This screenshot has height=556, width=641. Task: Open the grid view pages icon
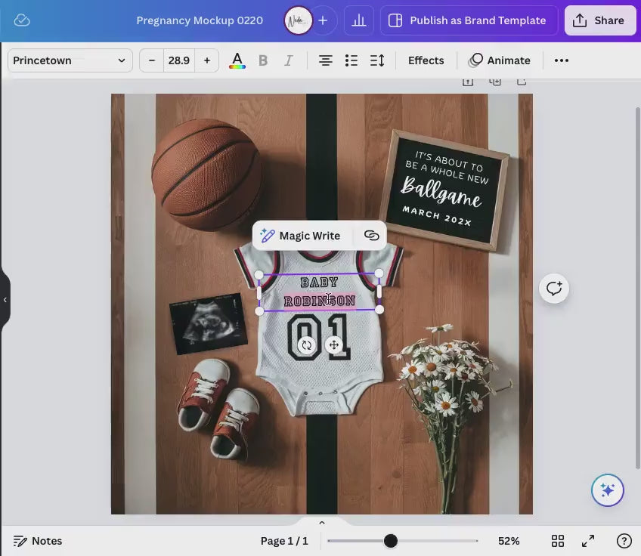557,541
